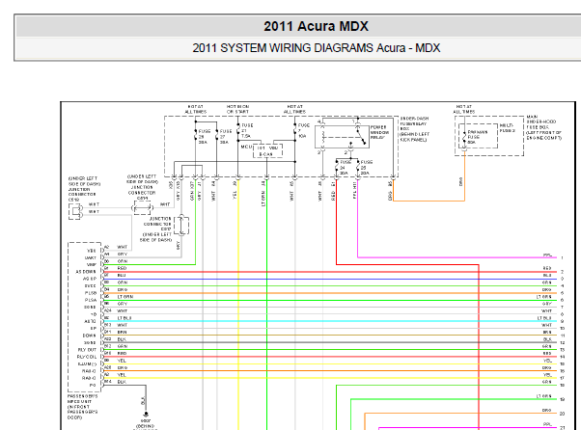This screenshot has width=581, height=430.
Task: Click the power window relay switch symbol
Action: point(361,135)
